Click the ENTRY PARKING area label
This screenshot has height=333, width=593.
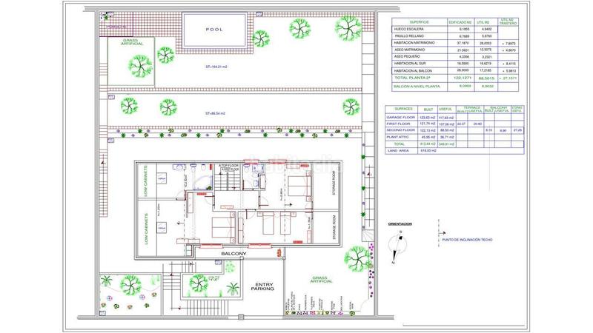pos(264,286)
